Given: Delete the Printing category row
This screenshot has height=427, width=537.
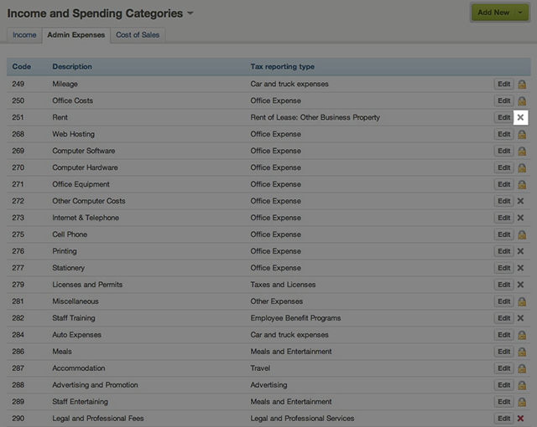Looking at the screenshot, I should tap(520, 251).
